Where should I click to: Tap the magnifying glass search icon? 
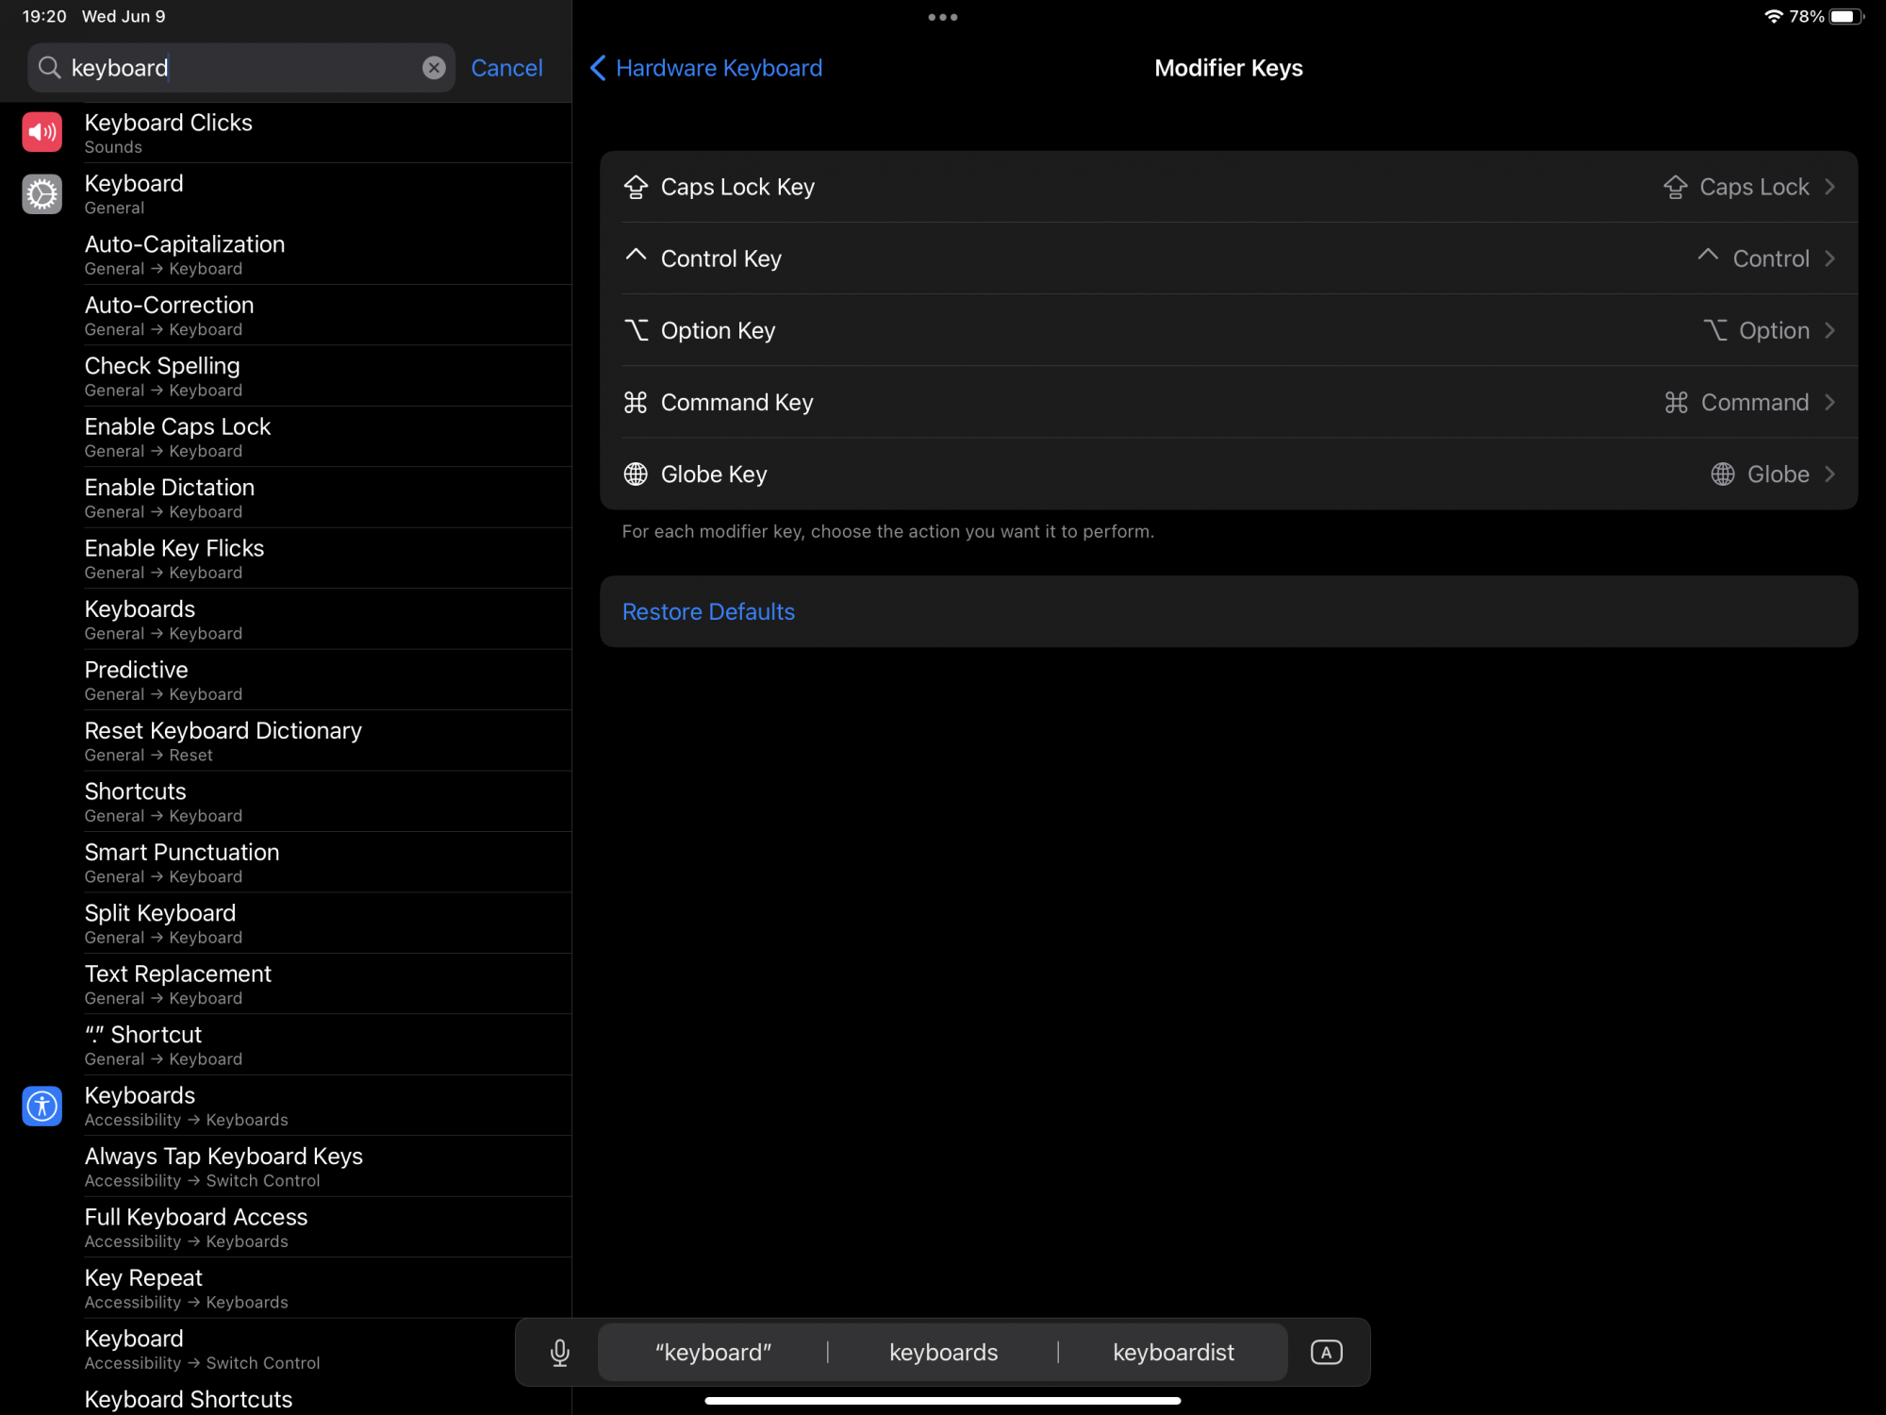pos(49,68)
